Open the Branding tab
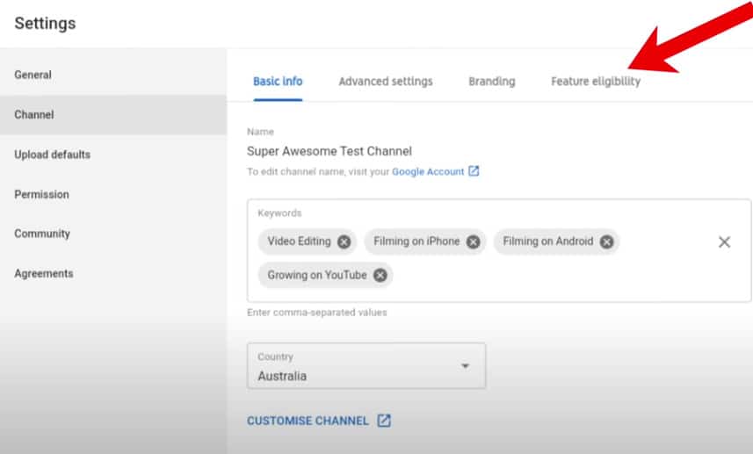The image size is (753, 454). [x=491, y=82]
